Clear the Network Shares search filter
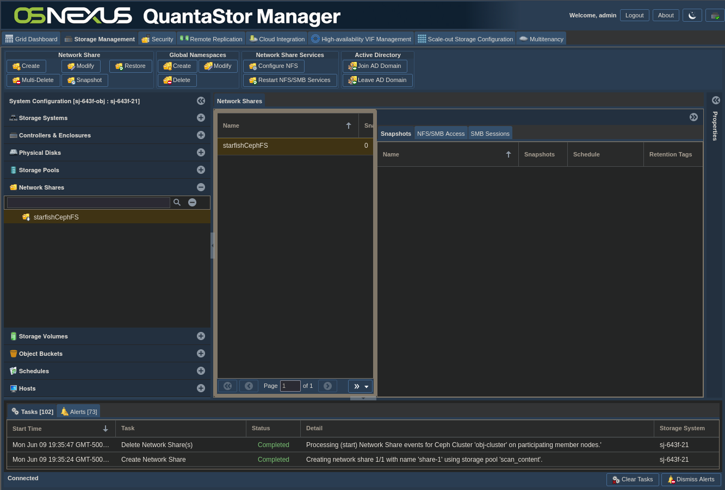The height and width of the screenshot is (490, 725). 192,202
